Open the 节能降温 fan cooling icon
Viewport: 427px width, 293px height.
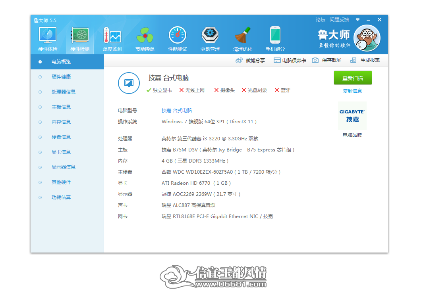point(145,39)
